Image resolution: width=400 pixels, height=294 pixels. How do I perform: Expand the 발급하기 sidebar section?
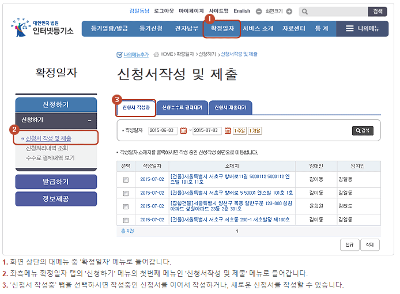(56, 182)
